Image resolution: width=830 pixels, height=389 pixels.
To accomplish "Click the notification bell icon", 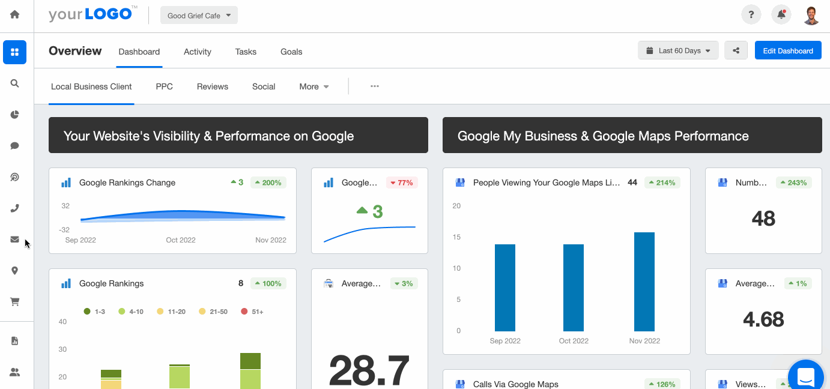I will pos(781,15).
